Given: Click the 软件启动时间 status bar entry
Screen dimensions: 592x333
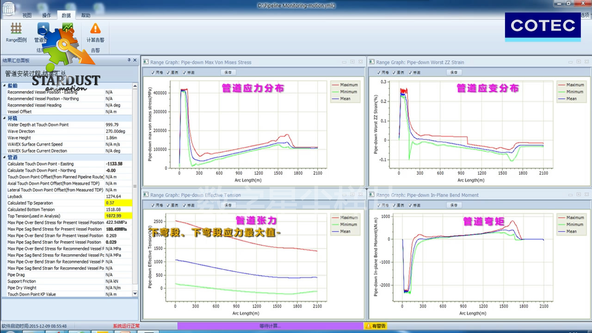Looking at the screenshot, I should [34, 326].
